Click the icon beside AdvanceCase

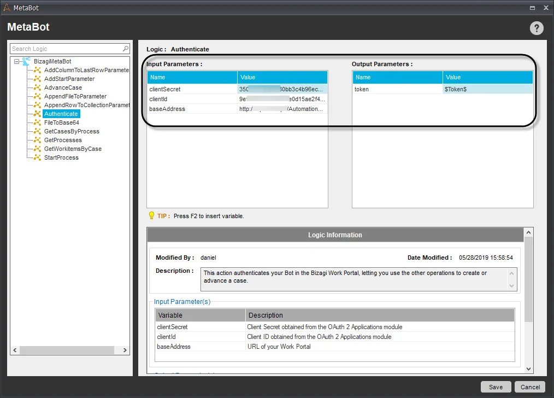[37, 87]
